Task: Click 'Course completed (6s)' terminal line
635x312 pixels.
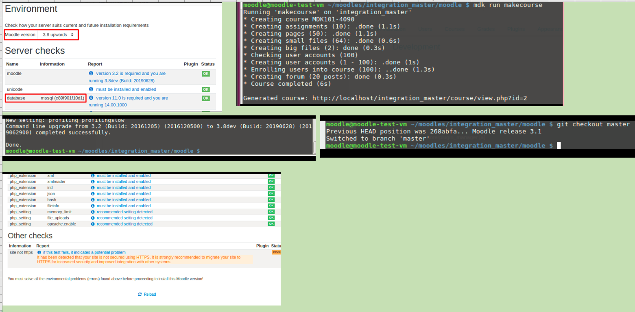Action: click(x=287, y=84)
